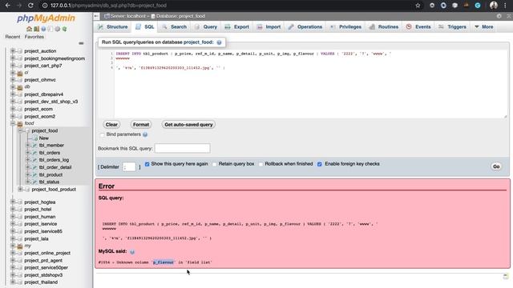Screen dimensions: 513x288
Task: Uncheck Show this query here again
Action: pos(147,164)
